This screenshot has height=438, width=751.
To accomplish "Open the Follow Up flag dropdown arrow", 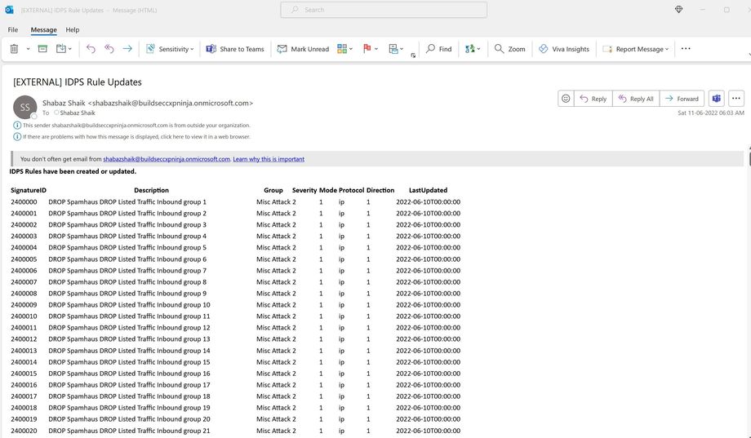I will [376, 49].
